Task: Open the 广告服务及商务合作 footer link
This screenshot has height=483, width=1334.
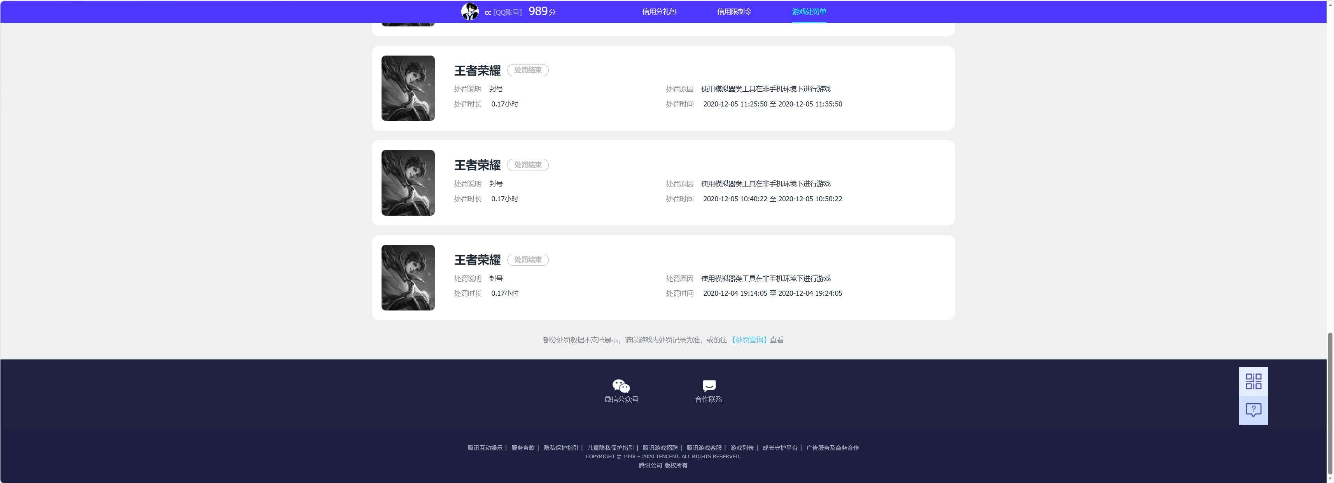Action: 833,448
